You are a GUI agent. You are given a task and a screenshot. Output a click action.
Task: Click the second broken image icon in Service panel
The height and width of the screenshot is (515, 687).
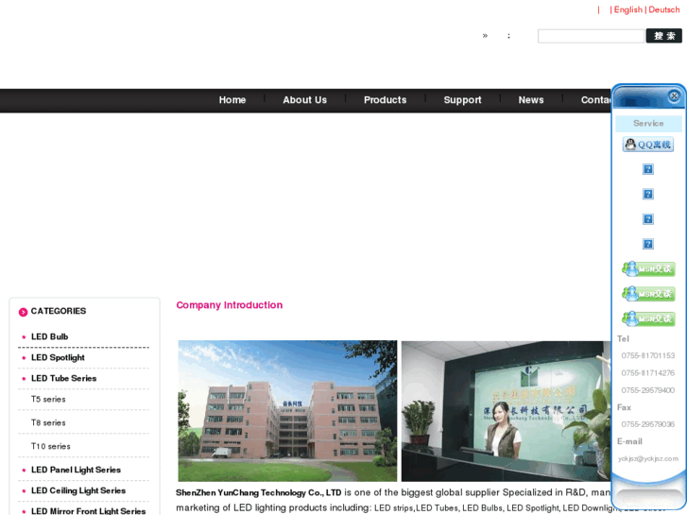pos(648,194)
